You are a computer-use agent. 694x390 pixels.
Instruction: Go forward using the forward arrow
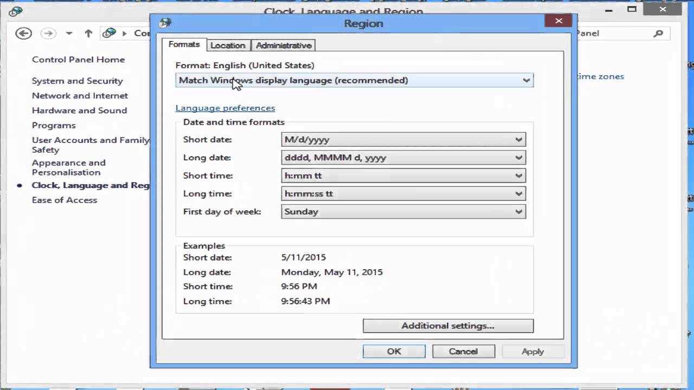click(48, 34)
